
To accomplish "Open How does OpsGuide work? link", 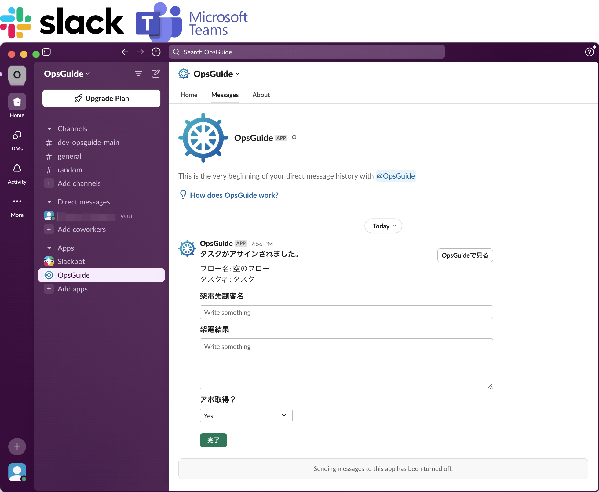I will click(x=234, y=195).
